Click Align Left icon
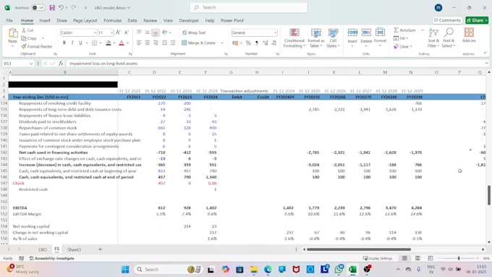Viewport: 492px width, 277px height. click(x=139, y=43)
